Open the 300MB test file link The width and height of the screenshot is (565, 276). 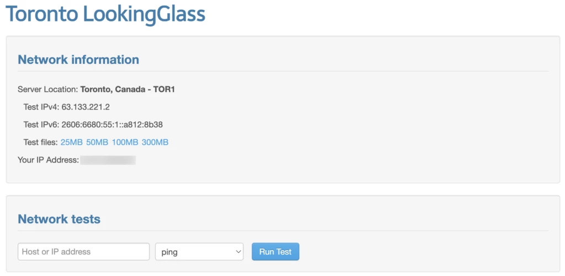click(x=155, y=142)
